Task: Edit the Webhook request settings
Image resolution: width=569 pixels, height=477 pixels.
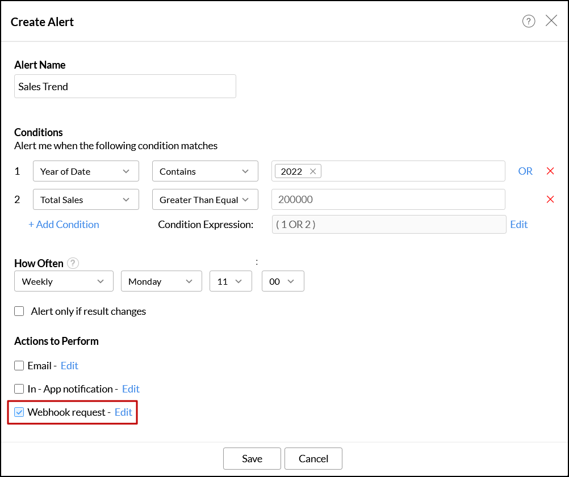Action: click(123, 412)
